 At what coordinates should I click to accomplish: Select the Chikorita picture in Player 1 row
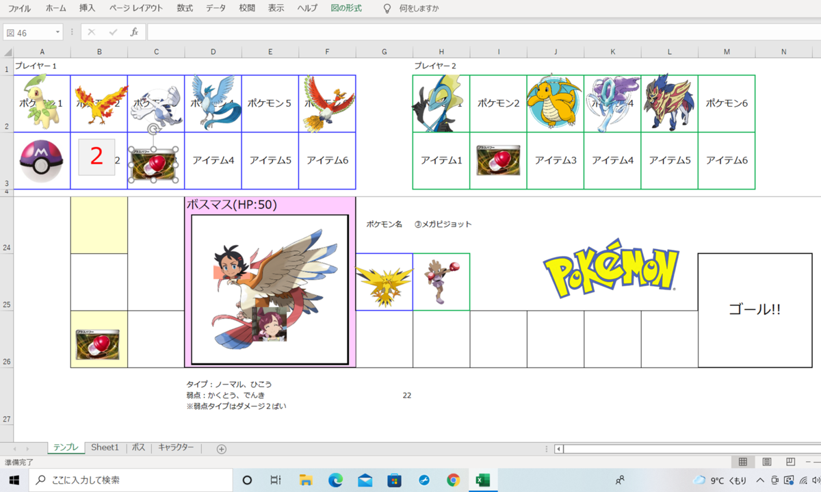tap(41, 101)
